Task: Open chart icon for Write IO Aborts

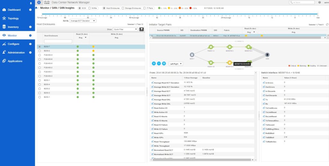Action: (152, 121)
